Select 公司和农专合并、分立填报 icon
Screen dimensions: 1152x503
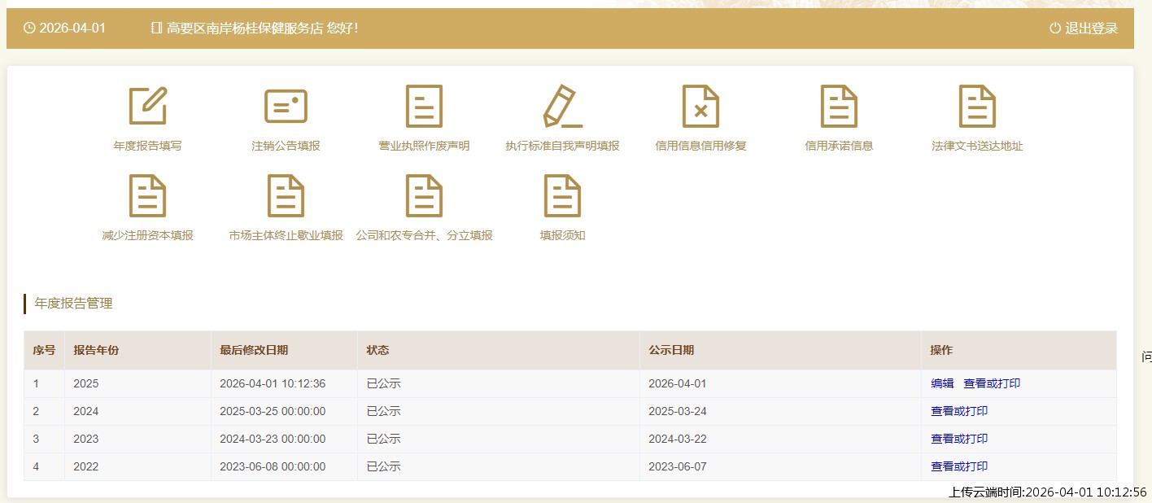tap(424, 196)
